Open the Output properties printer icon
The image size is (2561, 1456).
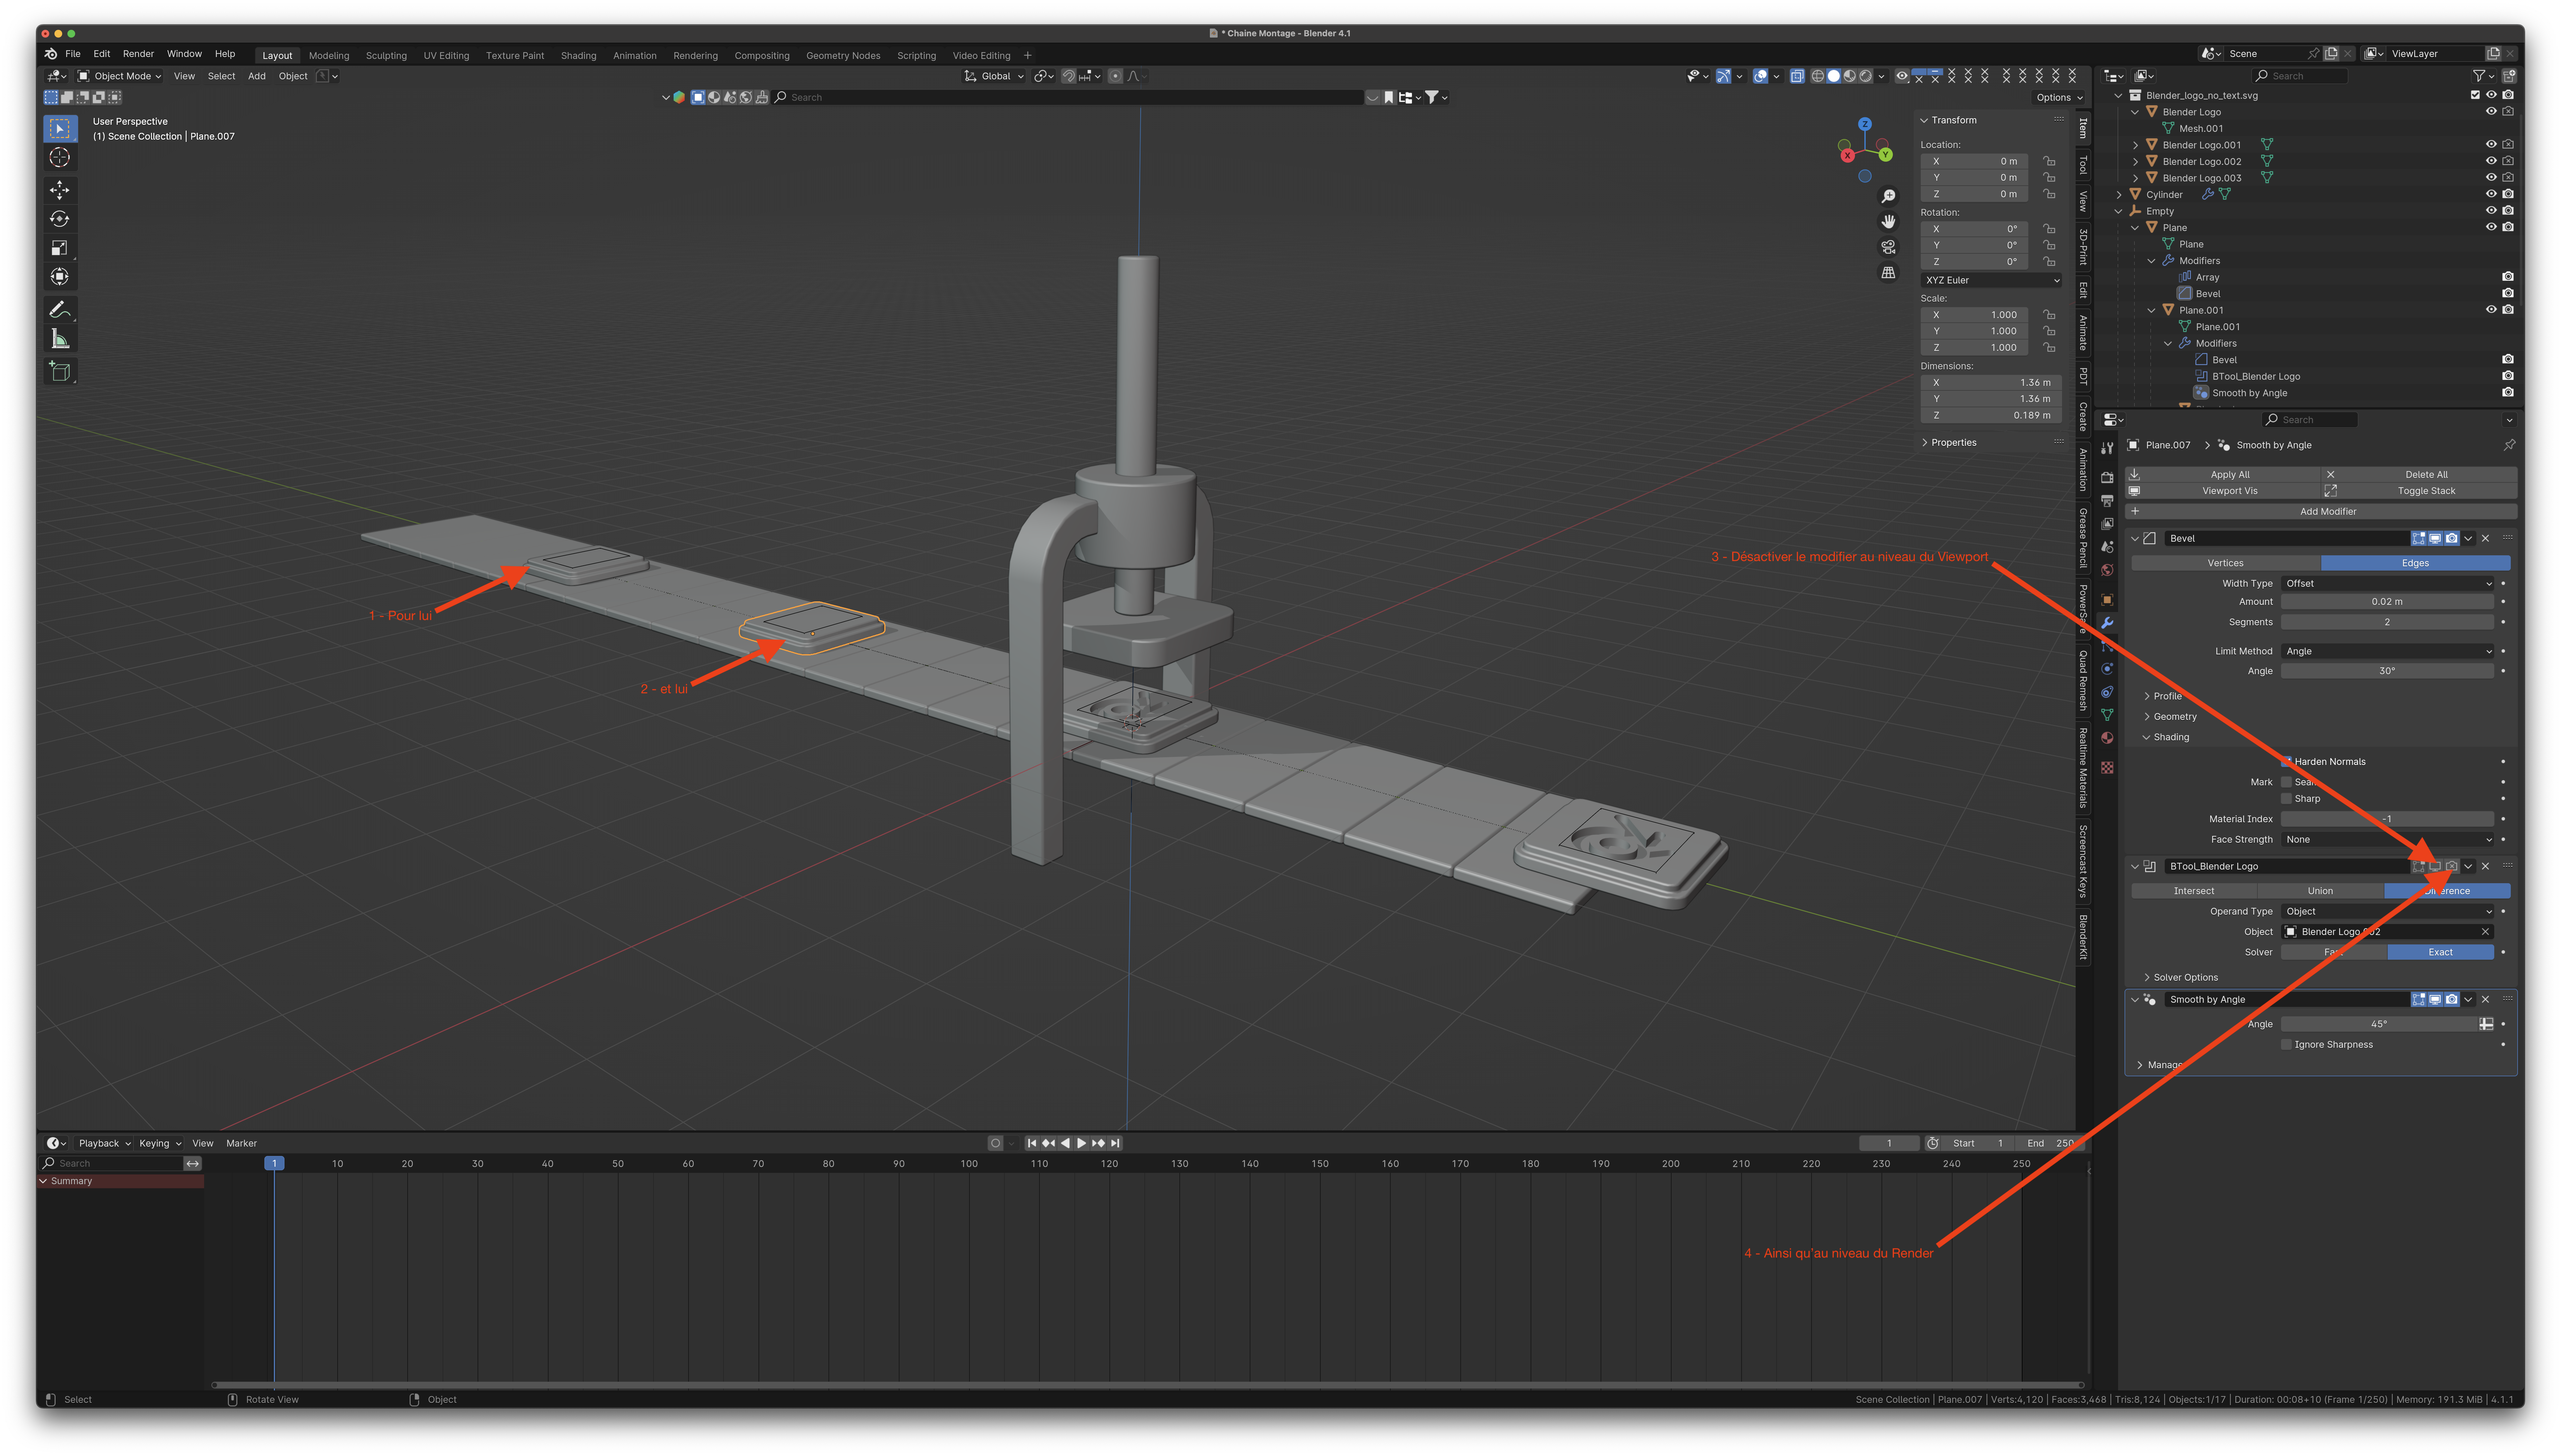2107,501
